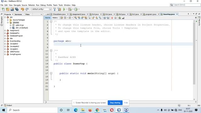Open Opera browser from the taskbar
The image size is (201, 113).
point(112,110)
